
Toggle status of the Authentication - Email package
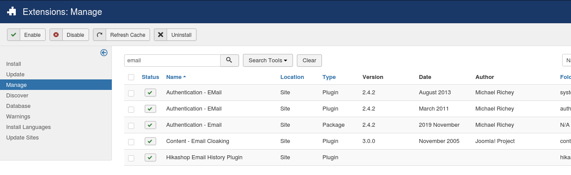point(150,125)
